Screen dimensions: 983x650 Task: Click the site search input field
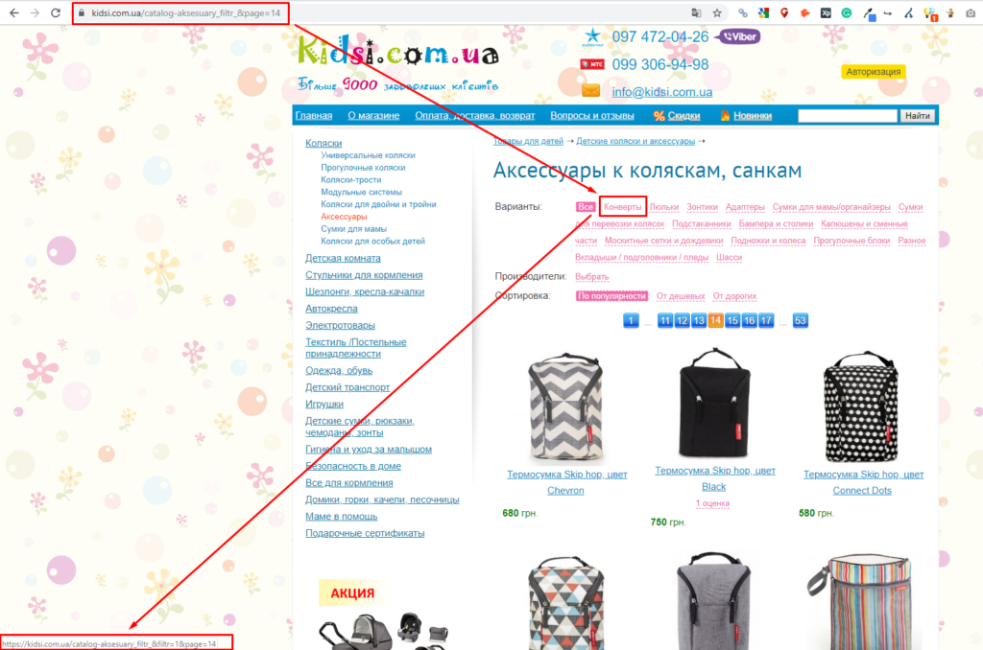[847, 115]
